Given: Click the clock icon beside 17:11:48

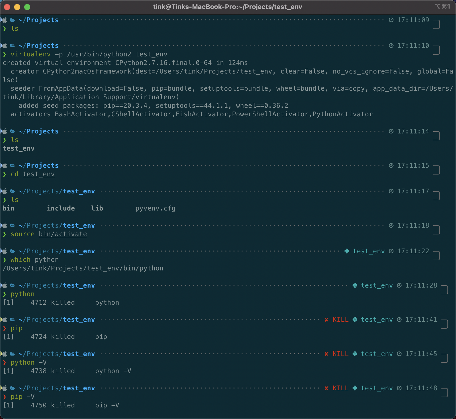Looking at the screenshot, I should point(399,388).
